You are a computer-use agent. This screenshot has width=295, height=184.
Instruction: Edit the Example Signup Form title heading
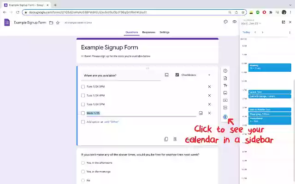pyautogui.click(x=110, y=47)
